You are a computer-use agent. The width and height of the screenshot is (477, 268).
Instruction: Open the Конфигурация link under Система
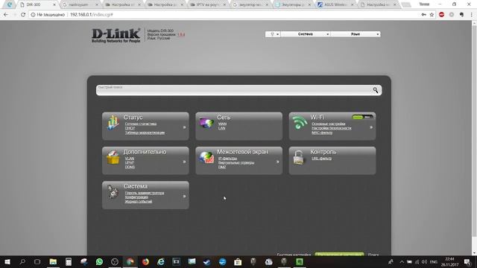tap(136, 197)
